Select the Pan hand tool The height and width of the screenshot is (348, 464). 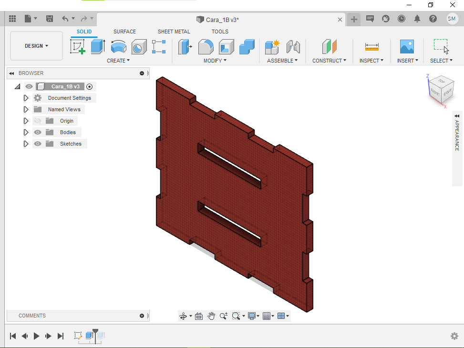[211, 316]
